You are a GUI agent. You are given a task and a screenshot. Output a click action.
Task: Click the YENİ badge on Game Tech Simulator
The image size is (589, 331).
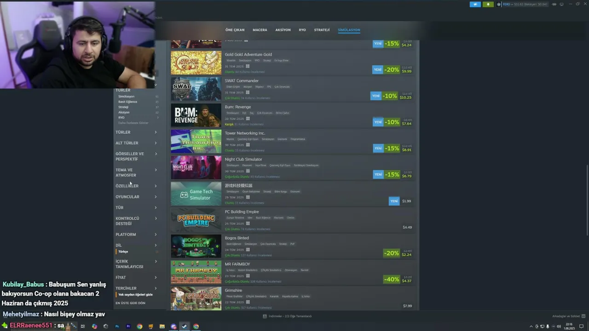(394, 201)
